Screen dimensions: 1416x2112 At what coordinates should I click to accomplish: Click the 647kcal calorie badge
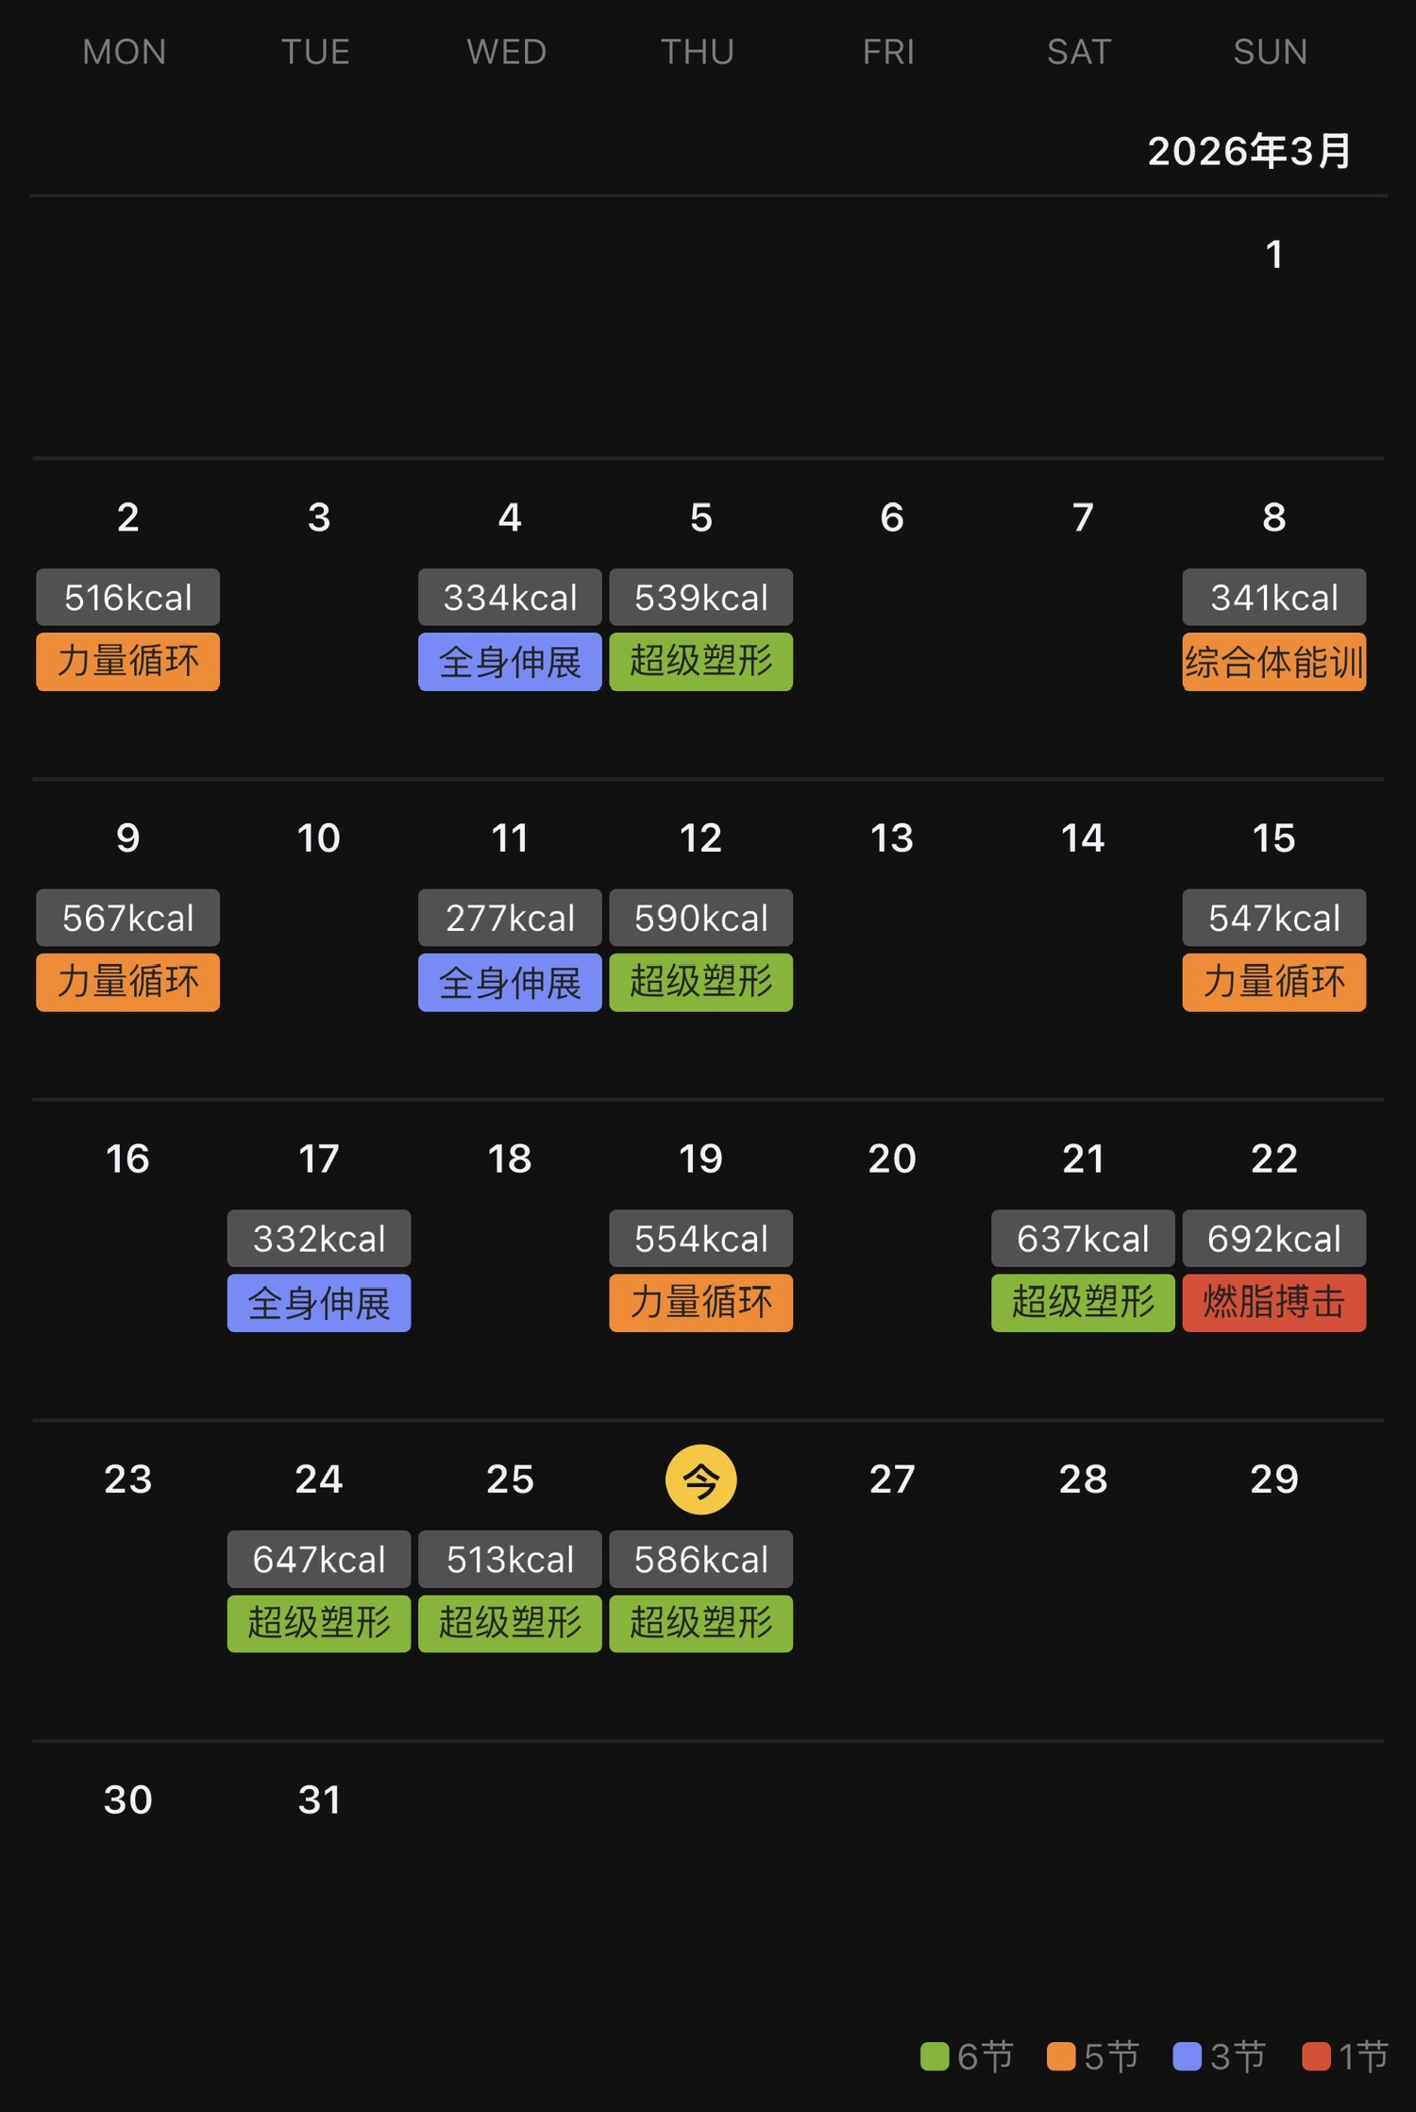tap(319, 1560)
